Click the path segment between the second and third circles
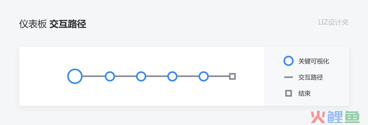This screenshot has height=125, width=368. (x=125, y=76)
